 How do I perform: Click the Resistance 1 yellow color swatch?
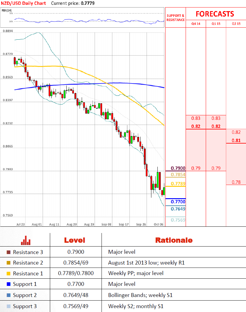[8, 274]
